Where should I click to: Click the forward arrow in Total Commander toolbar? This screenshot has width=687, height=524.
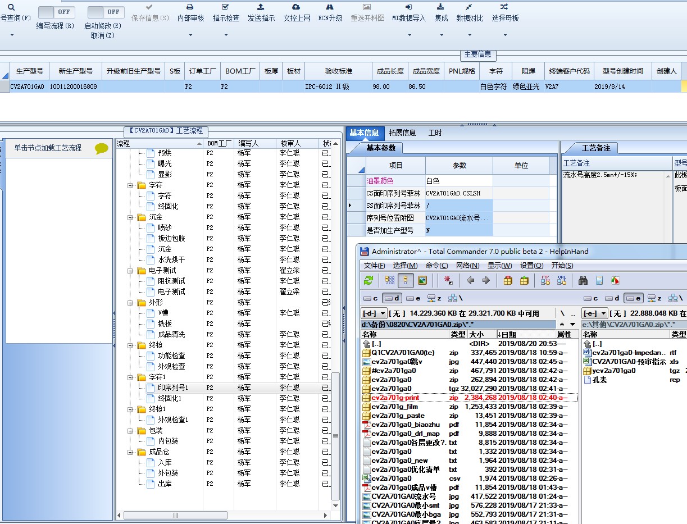[486, 280]
